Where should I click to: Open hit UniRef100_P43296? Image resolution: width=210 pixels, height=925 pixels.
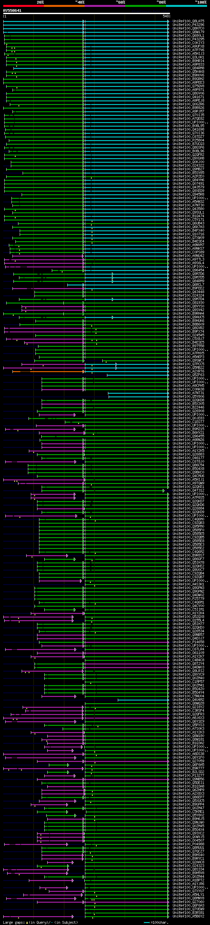pyautogui.click(x=188, y=25)
